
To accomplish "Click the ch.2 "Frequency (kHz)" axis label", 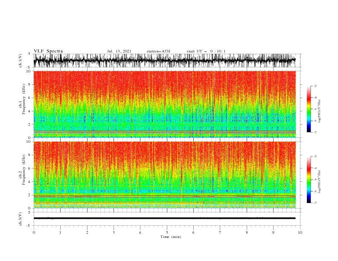I will pos(24,170).
